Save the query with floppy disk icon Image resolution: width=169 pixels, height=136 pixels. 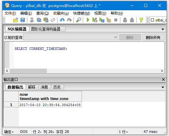[23, 20]
